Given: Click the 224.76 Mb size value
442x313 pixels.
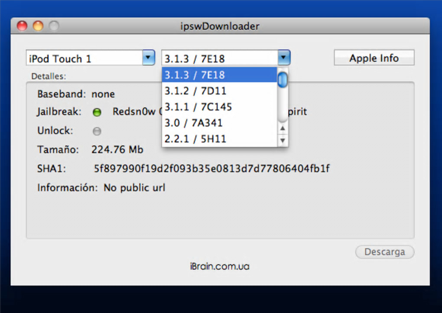Looking at the screenshot, I should tap(117, 150).
